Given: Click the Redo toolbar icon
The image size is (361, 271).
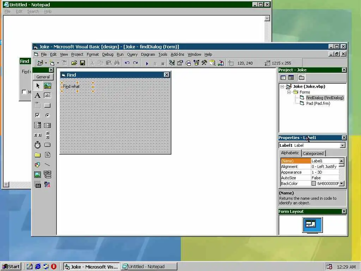Looking at the screenshot, I should 135,63.
